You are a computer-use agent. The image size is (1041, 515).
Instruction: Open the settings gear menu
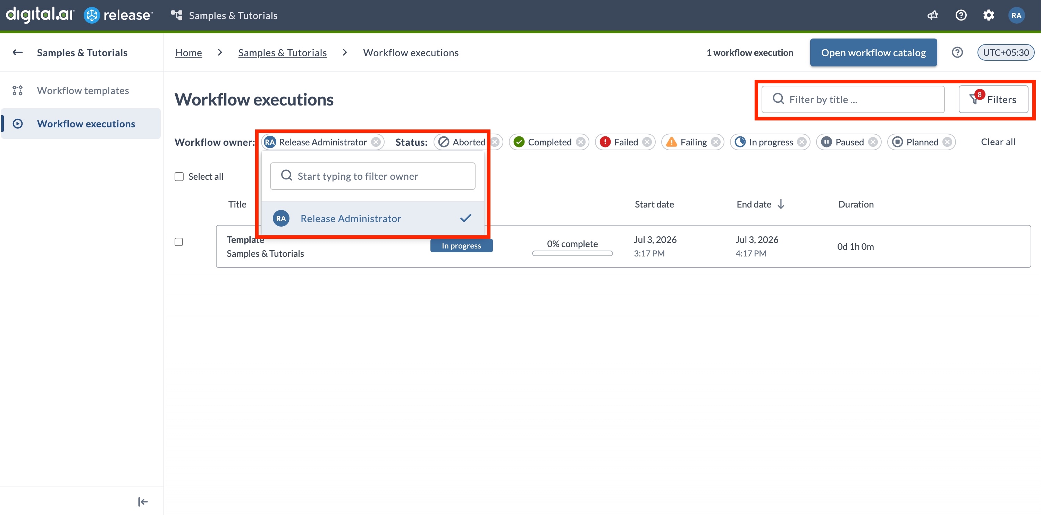point(989,15)
